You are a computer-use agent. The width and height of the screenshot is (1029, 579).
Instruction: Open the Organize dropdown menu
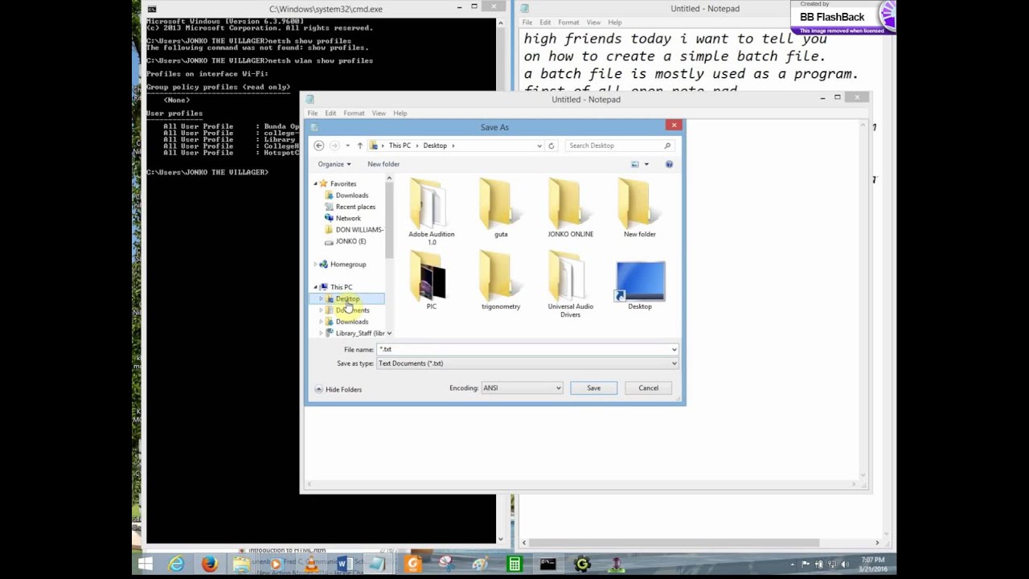point(334,164)
